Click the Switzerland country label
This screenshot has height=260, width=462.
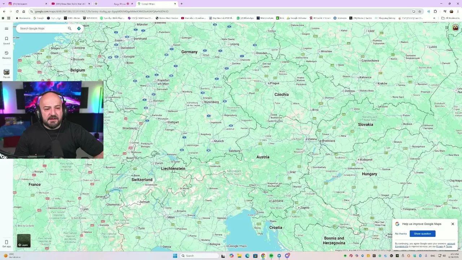(x=142, y=180)
